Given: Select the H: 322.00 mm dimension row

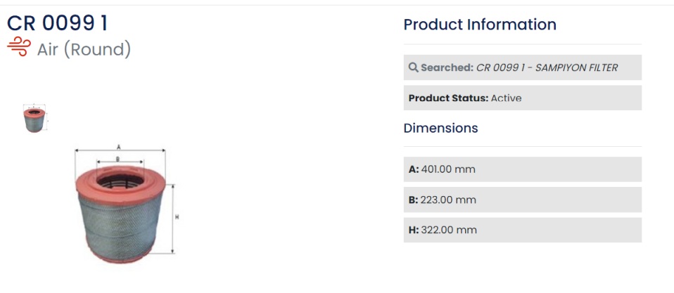Looking at the screenshot, I should coord(522,230).
